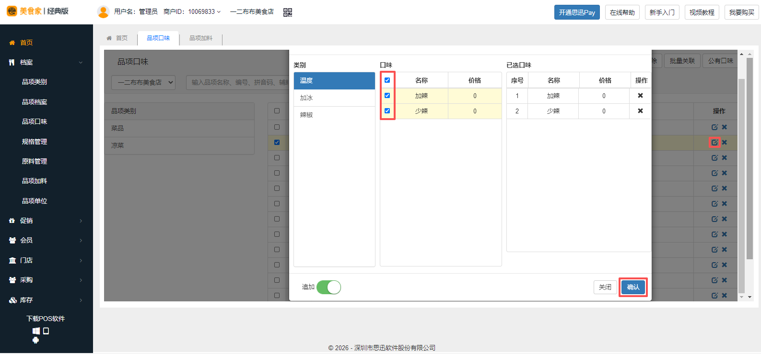Click the Windows POS download icon

coord(36,331)
